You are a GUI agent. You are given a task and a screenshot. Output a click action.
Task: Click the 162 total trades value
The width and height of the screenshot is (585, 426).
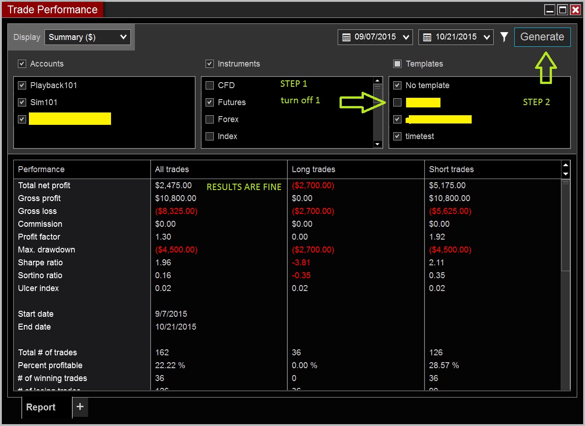pyautogui.click(x=162, y=353)
